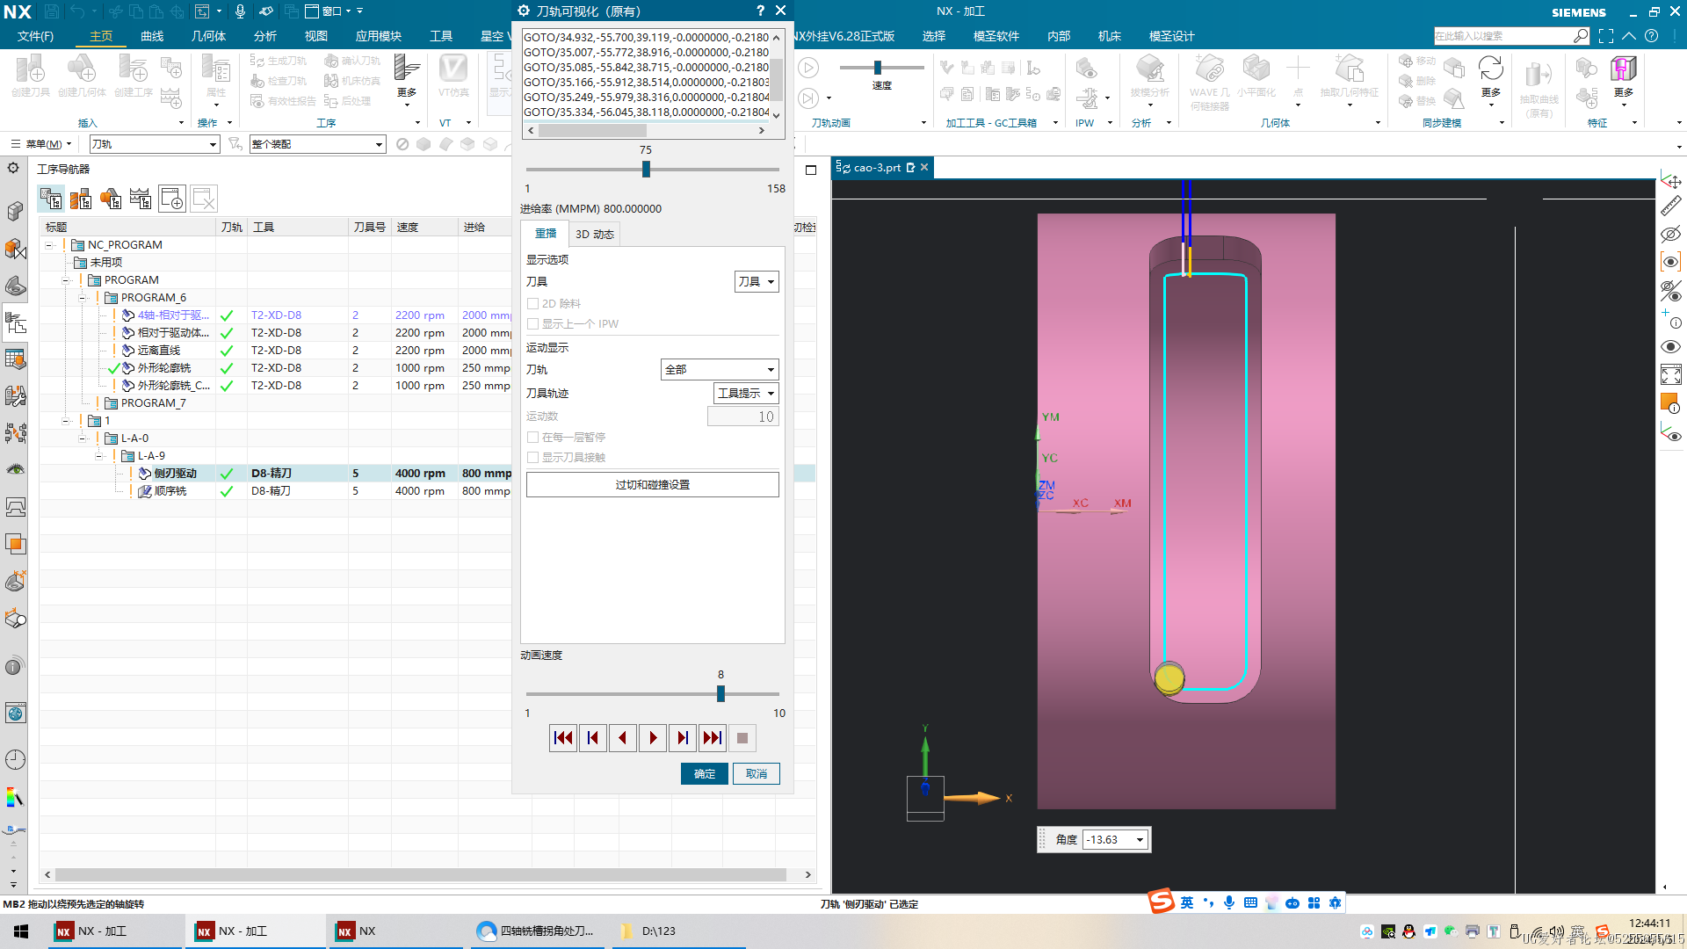Click the 确定 button
The image size is (1687, 949).
[705, 774]
